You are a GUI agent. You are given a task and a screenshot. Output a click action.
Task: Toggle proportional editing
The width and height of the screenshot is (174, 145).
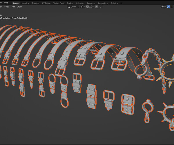[x=96, y=7]
